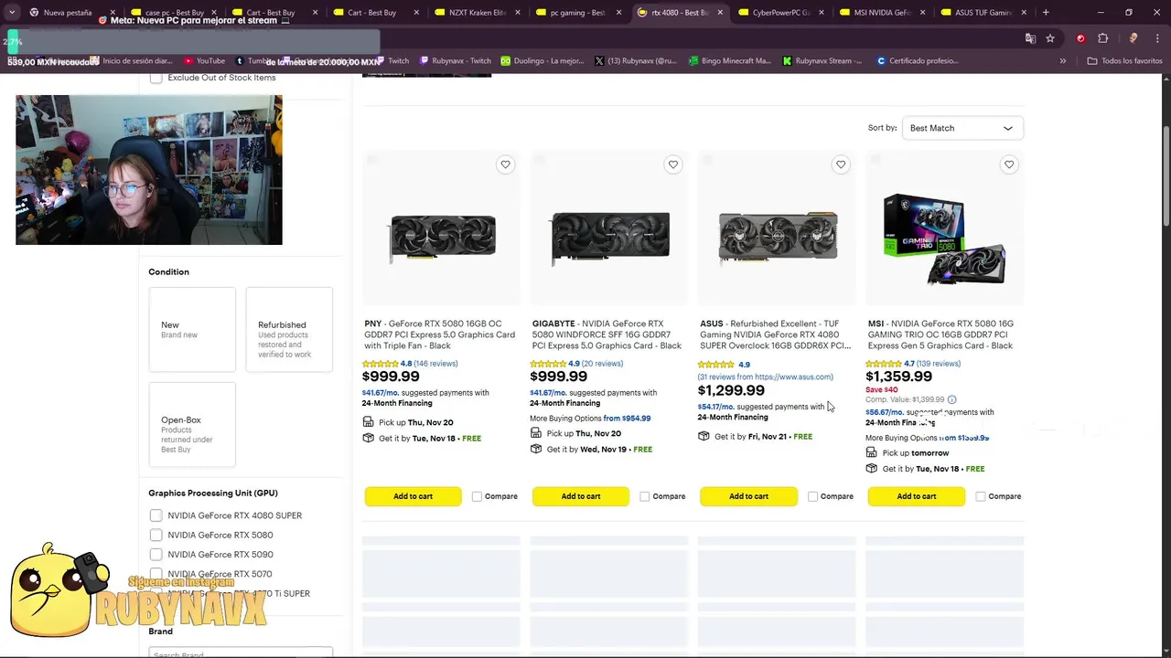Open the Twitch bookmark
Screen dimensions: 1171x658
click(393, 61)
